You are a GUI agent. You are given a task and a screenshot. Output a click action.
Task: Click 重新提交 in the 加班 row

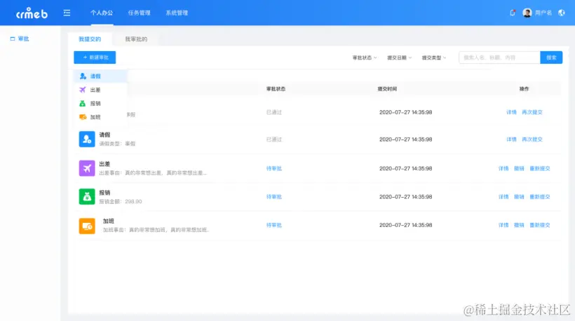pyautogui.click(x=540, y=225)
